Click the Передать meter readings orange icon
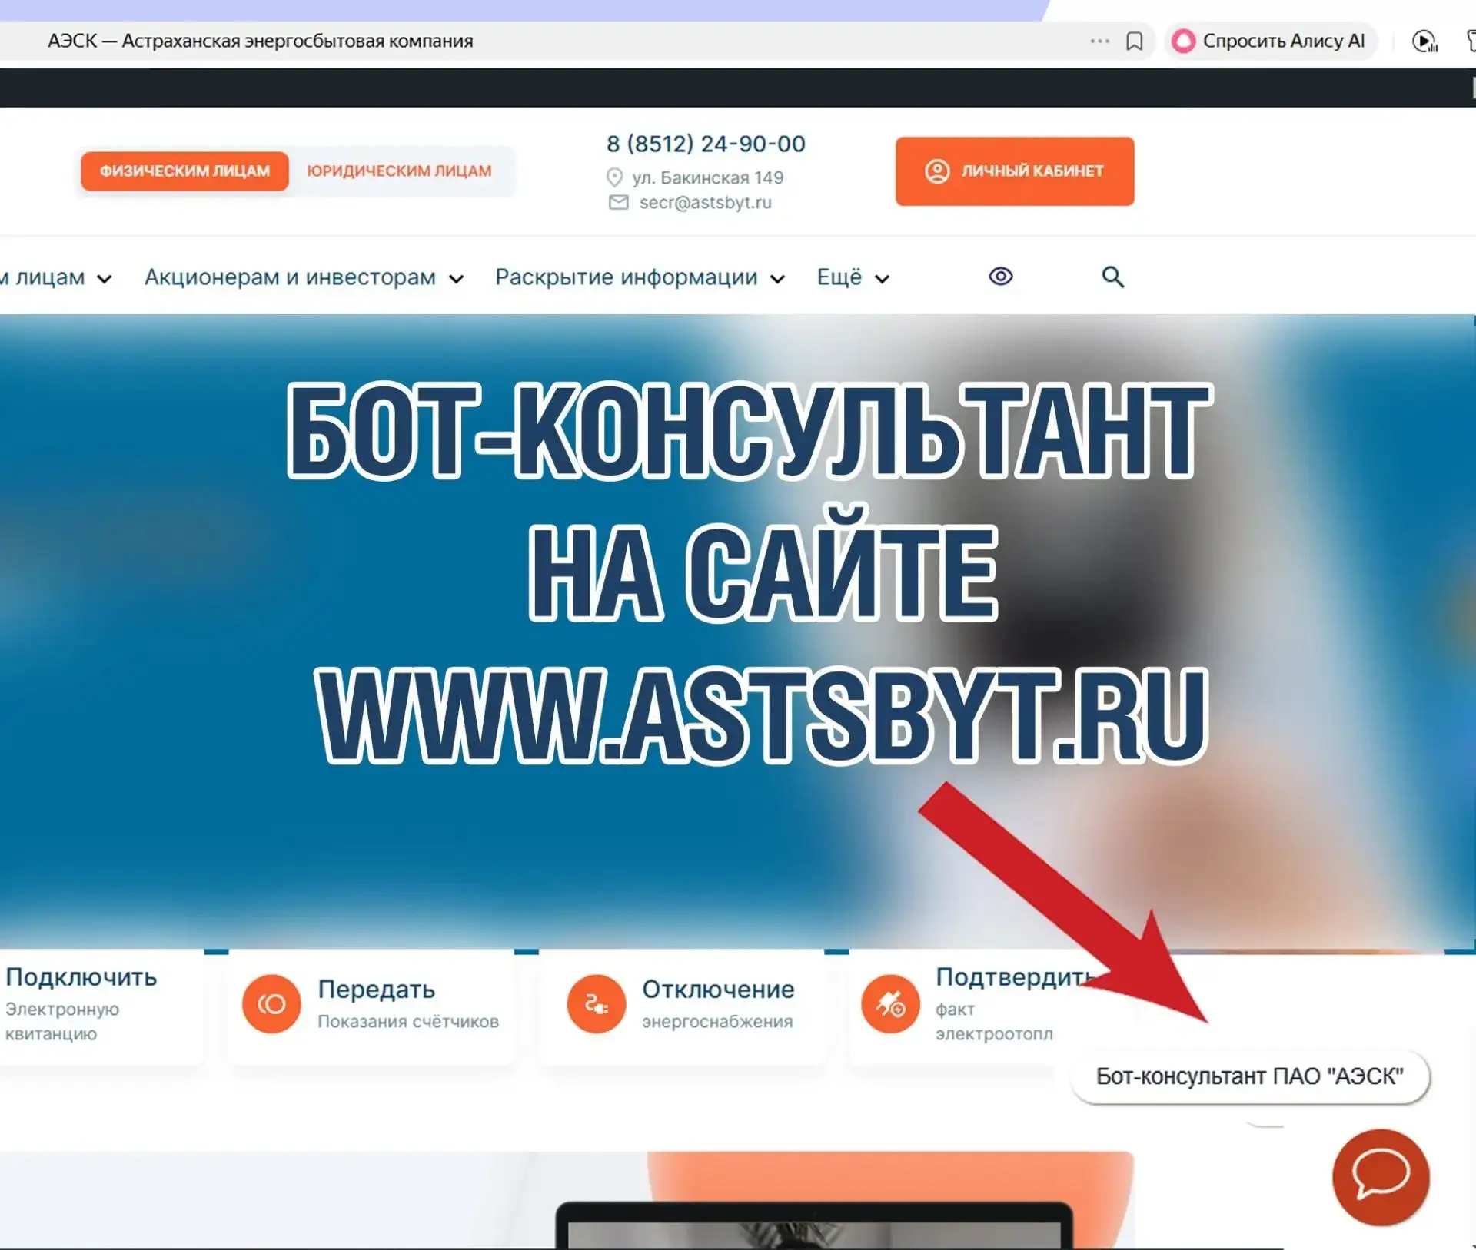1476x1250 pixels. [271, 1004]
